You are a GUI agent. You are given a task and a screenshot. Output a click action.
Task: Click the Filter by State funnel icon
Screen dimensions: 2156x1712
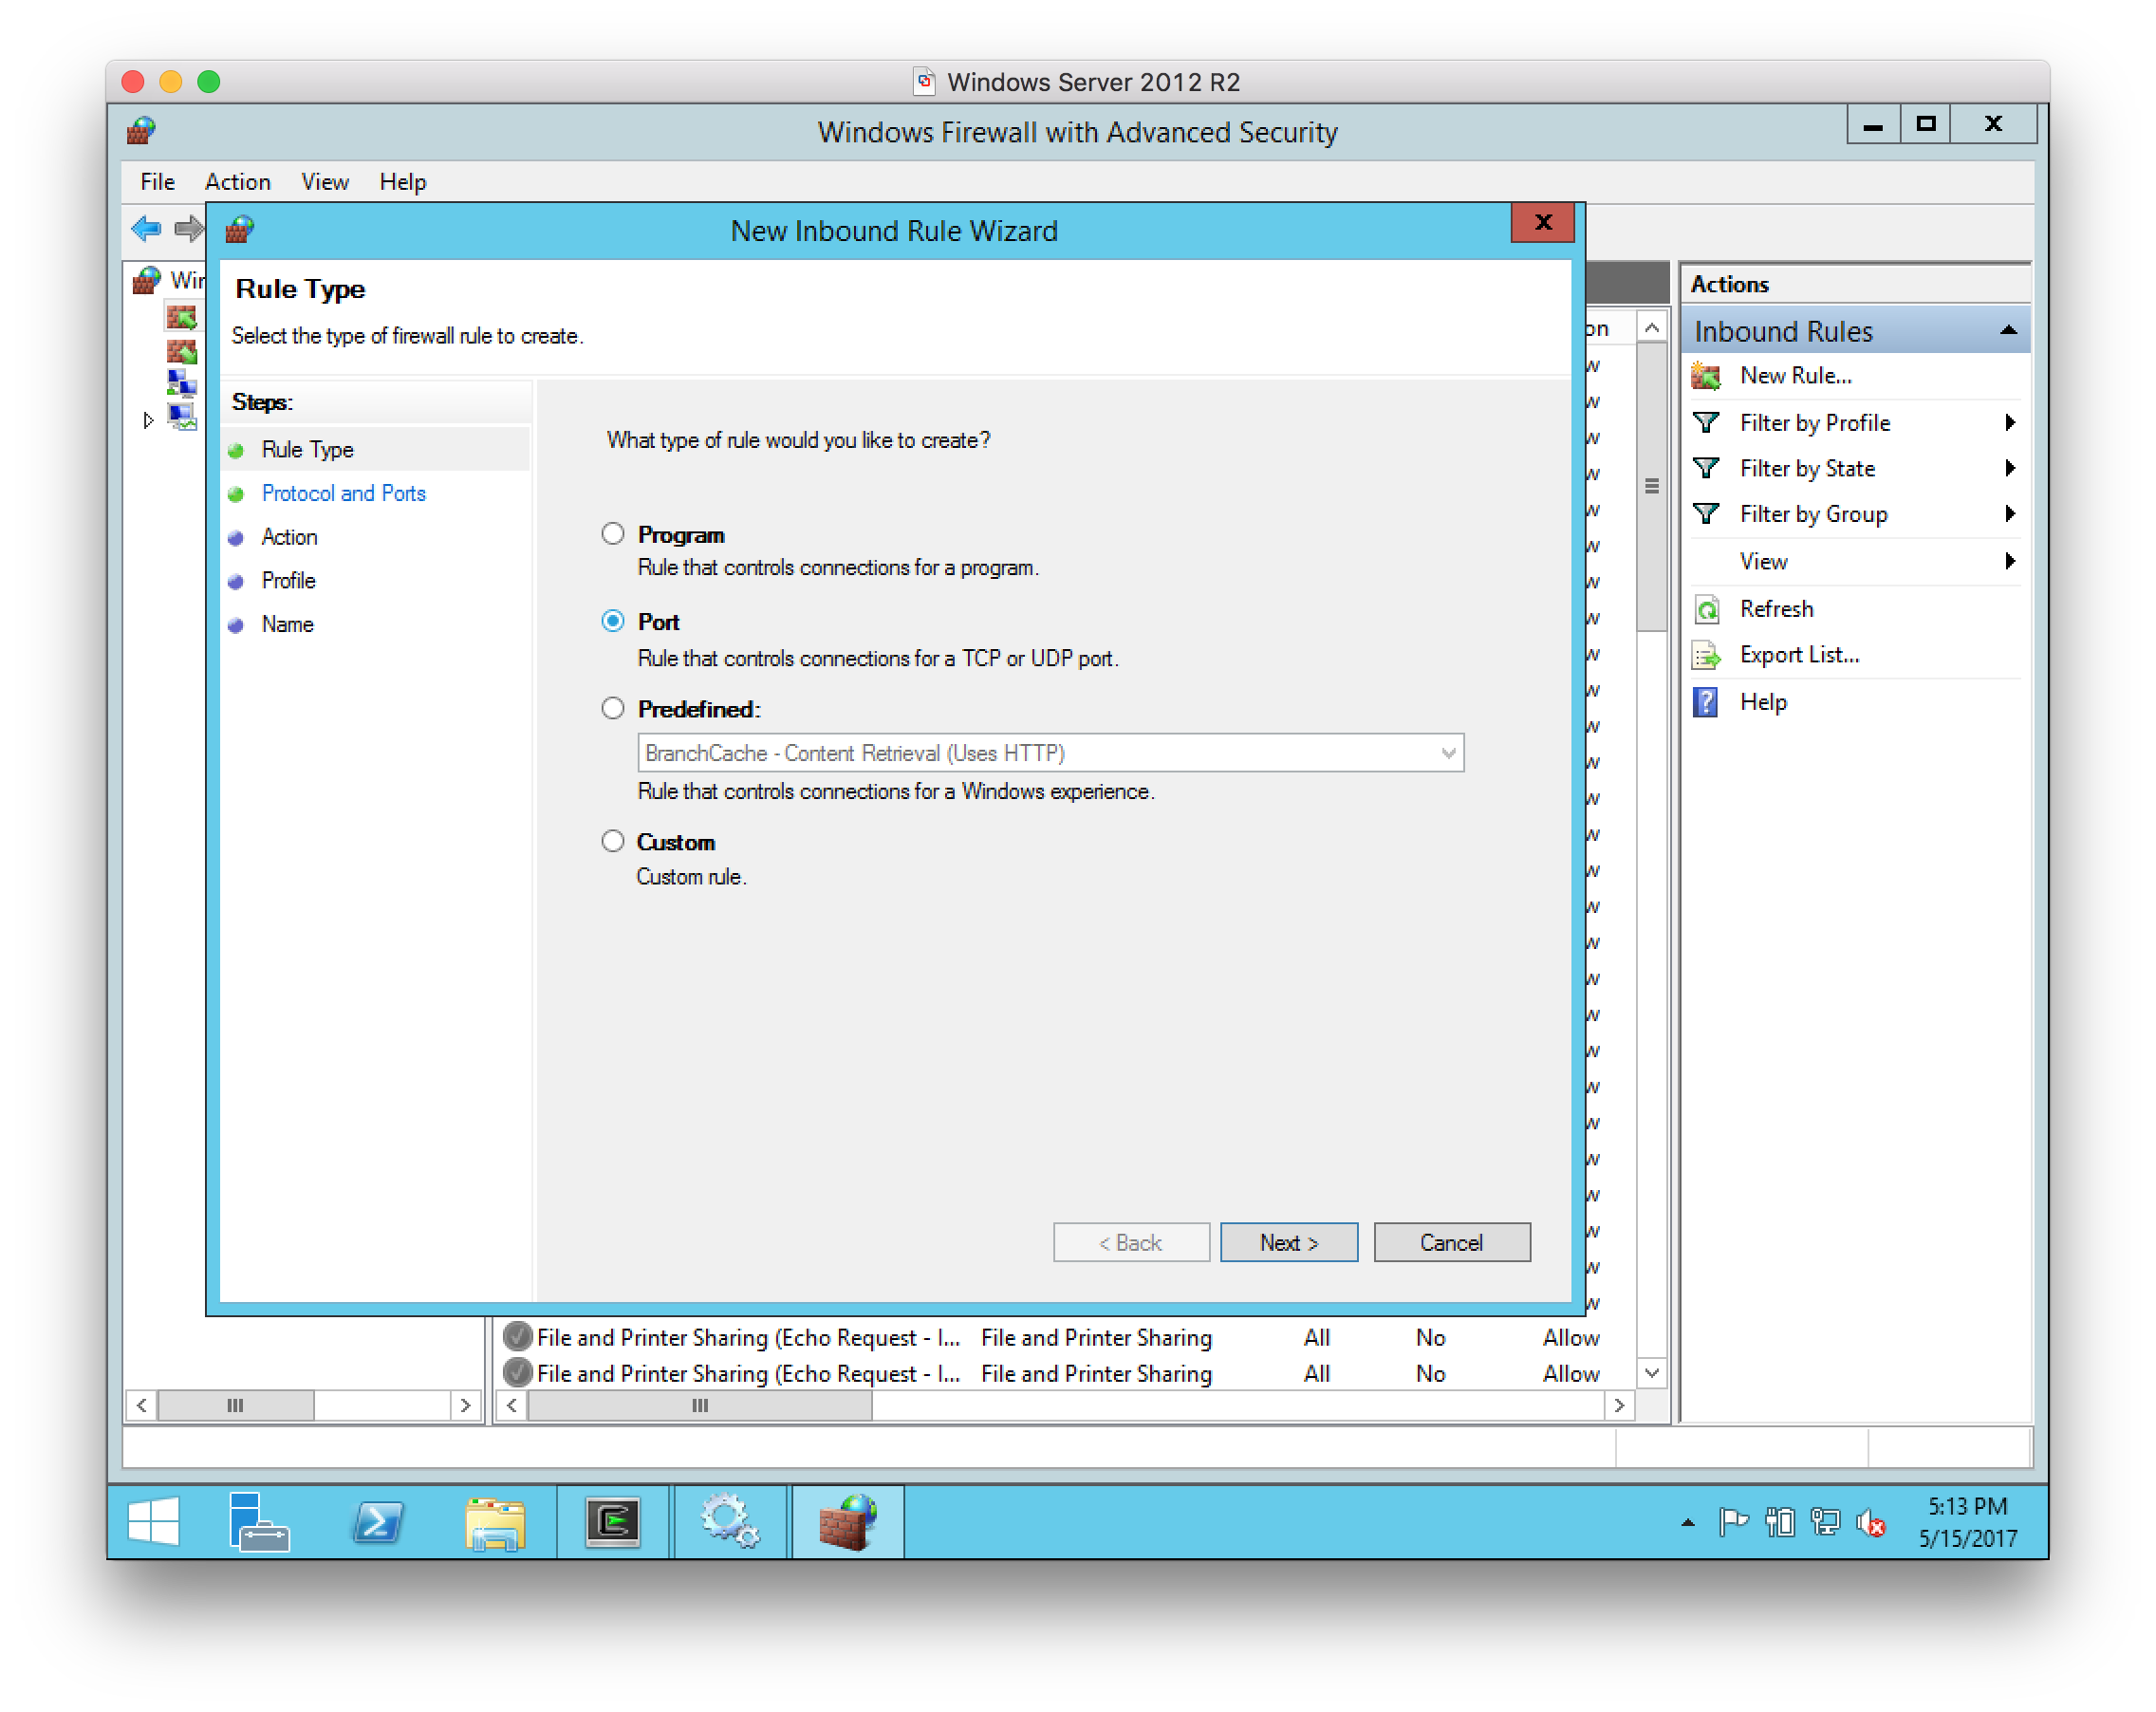[1706, 468]
